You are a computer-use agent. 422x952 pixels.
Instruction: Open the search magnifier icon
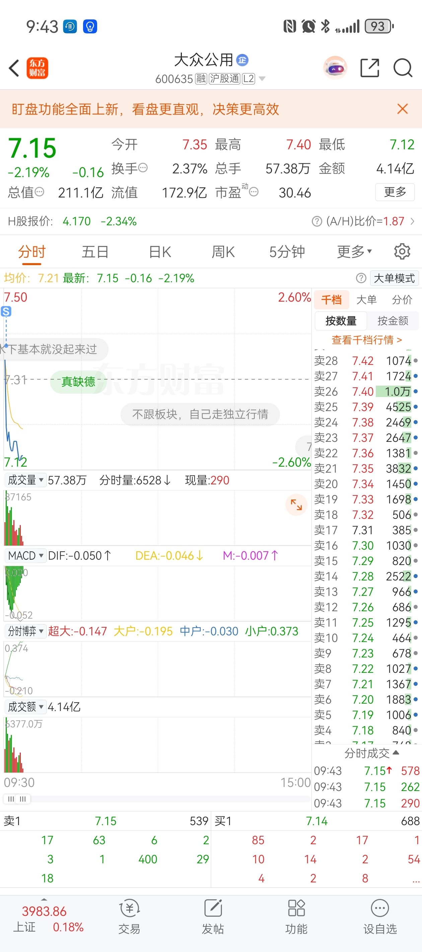(x=402, y=68)
